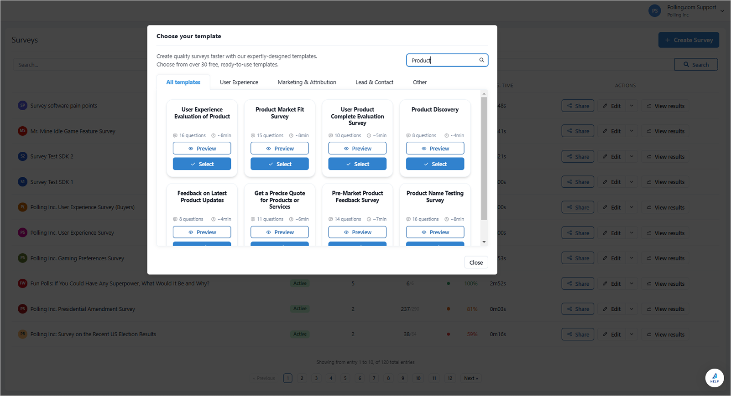Screen dimensions: 731x396
Task: Share the Survey software pain points survey
Action: click(x=578, y=106)
